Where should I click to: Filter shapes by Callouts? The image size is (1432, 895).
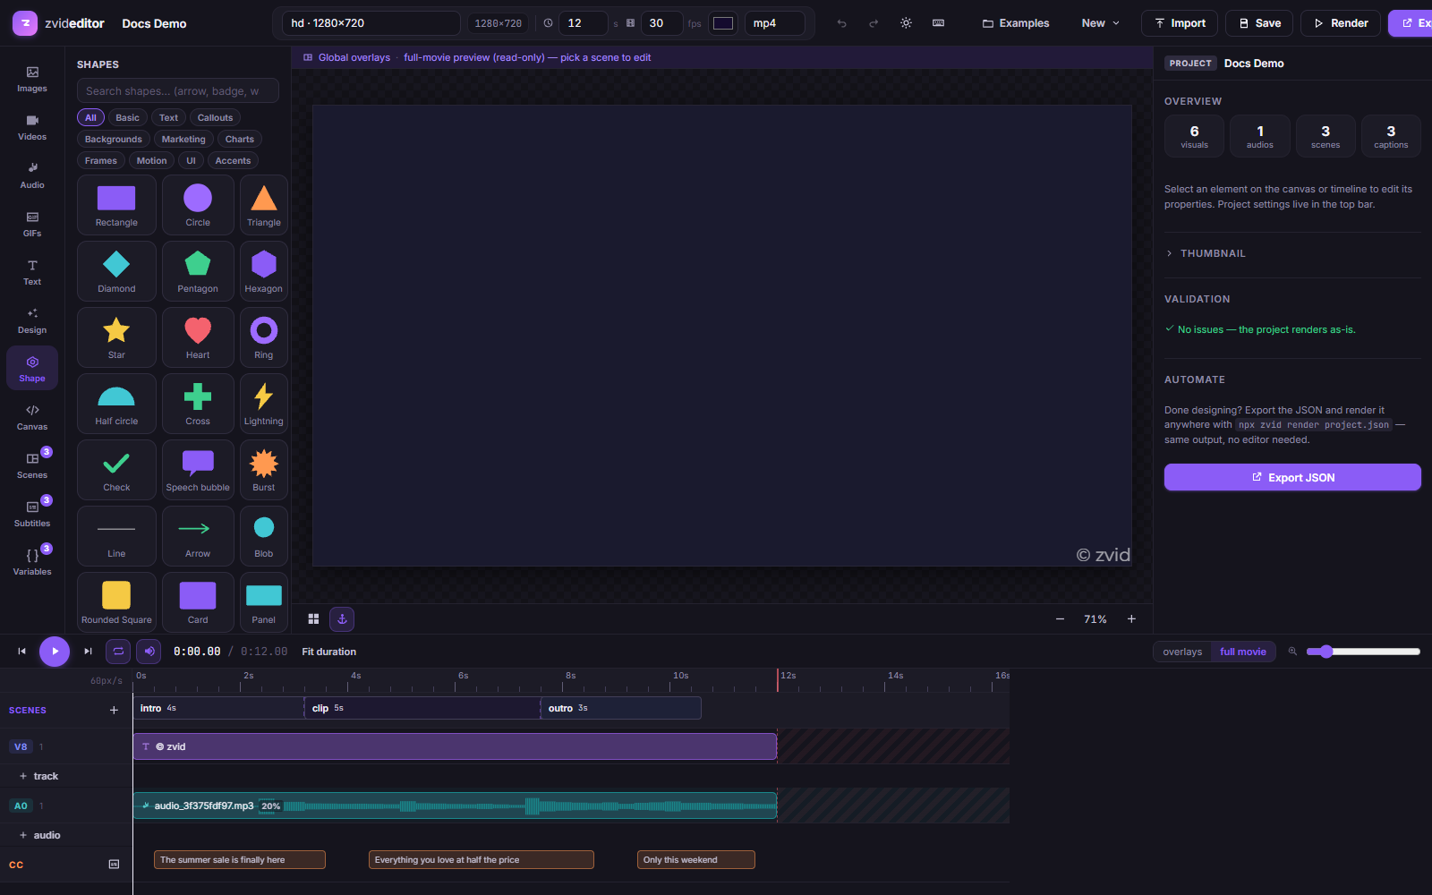215,117
